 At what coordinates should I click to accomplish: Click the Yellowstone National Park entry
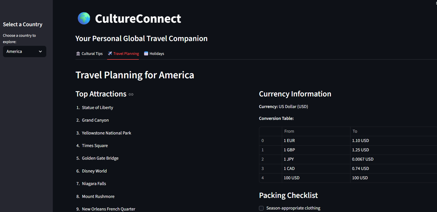106,133
